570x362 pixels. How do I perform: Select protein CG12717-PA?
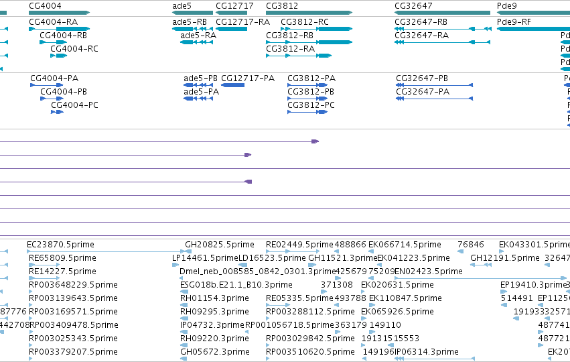click(232, 85)
